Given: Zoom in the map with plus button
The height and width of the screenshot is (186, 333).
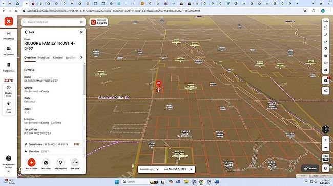Looking at the screenshot, I should [325, 140].
